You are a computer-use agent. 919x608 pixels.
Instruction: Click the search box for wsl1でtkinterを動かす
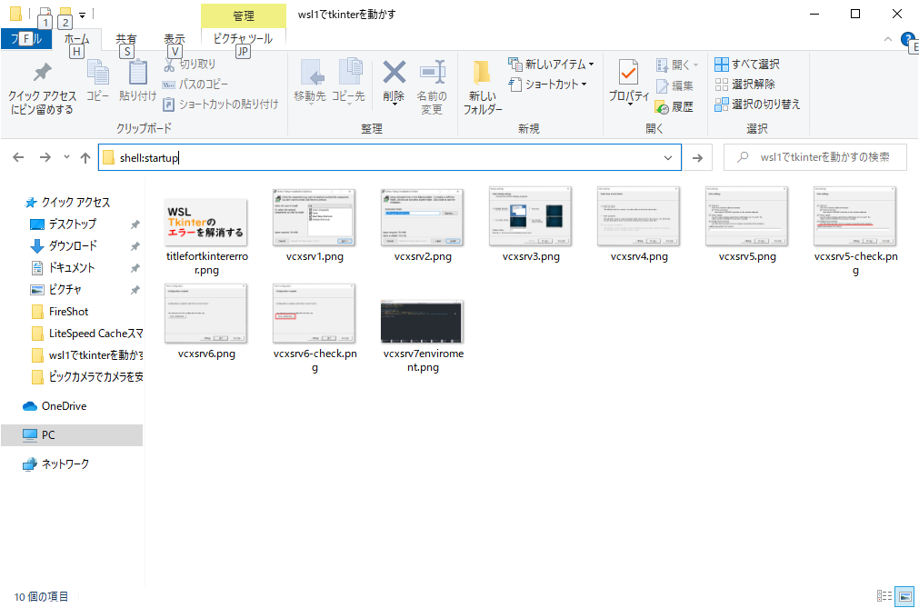click(x=815, y=157)
